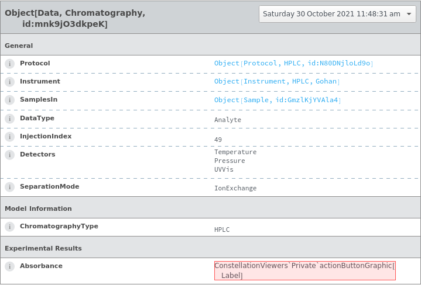Click the info icon beside Protocol
421x285 pixels.
[9, 64]
